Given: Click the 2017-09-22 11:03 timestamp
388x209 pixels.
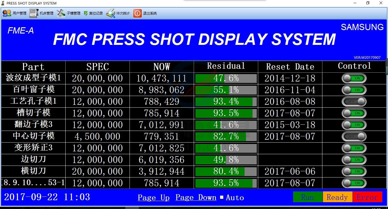Looking at the screenshot, I should coord(47,197).
